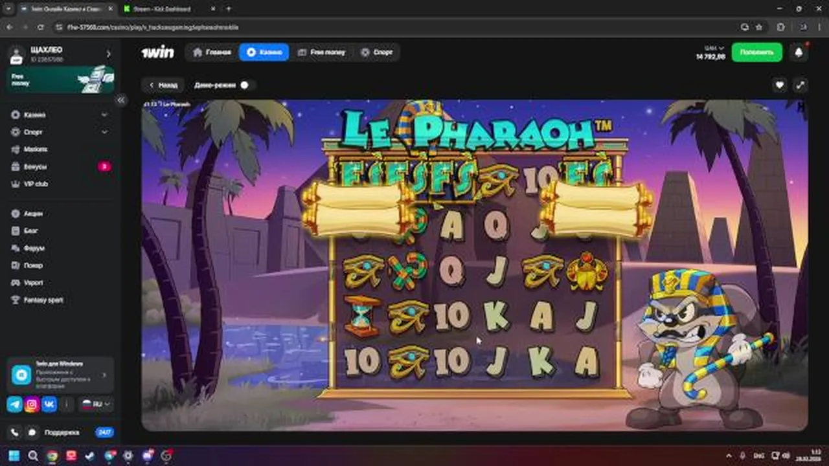The height and width of the screenshot is (466, 829).
Task: Click the user avatar in the sidebar
Action: 17,54
